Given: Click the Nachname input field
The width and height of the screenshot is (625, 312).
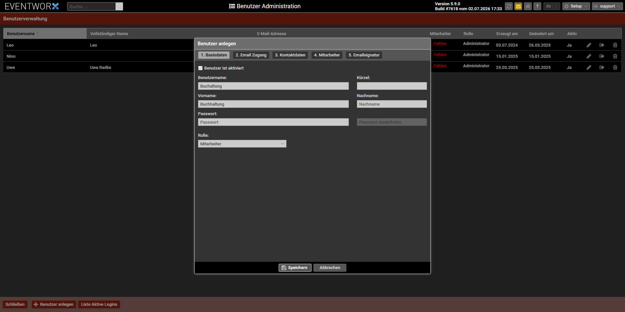Looking at the screenshot, I should tap(392, 104).
